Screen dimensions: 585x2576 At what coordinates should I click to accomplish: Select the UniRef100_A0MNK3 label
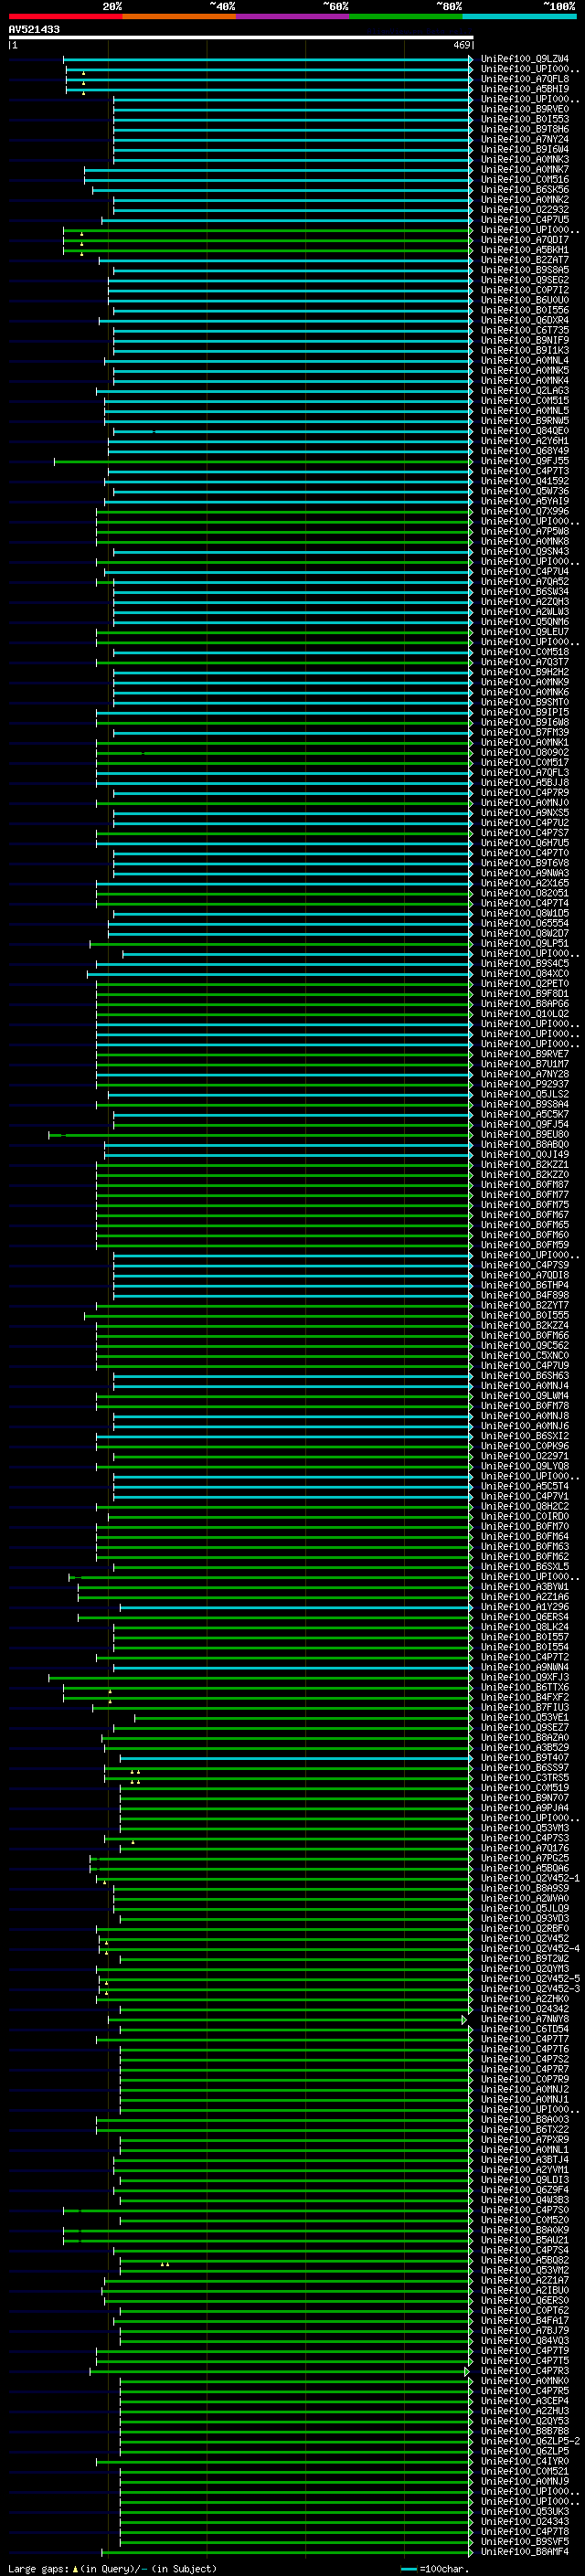pyautogui.click(x=525, y=159)
